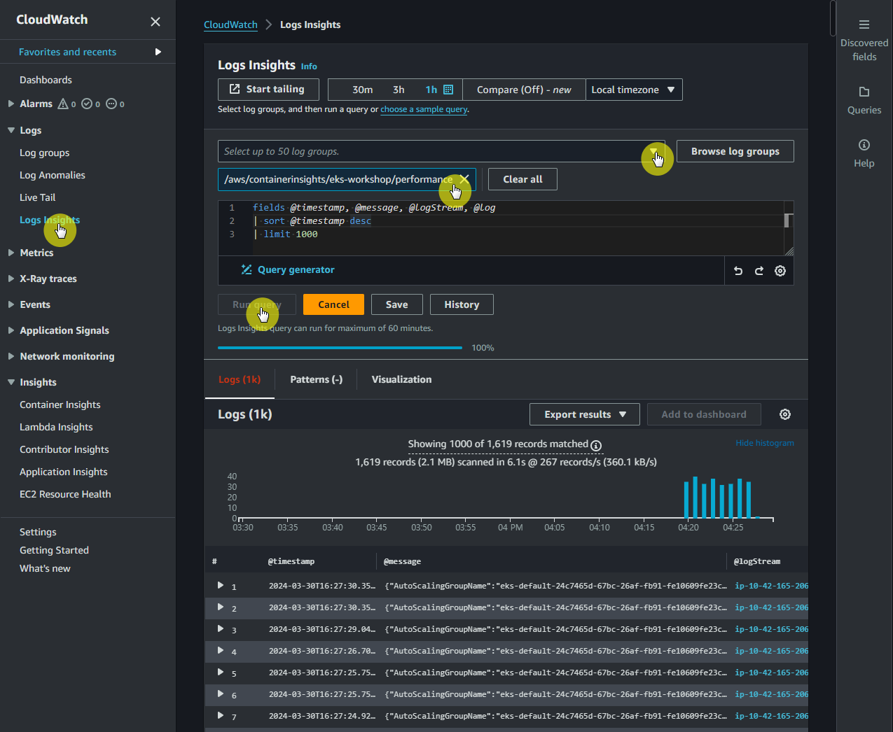Open Container Insights page

point(60,404)
